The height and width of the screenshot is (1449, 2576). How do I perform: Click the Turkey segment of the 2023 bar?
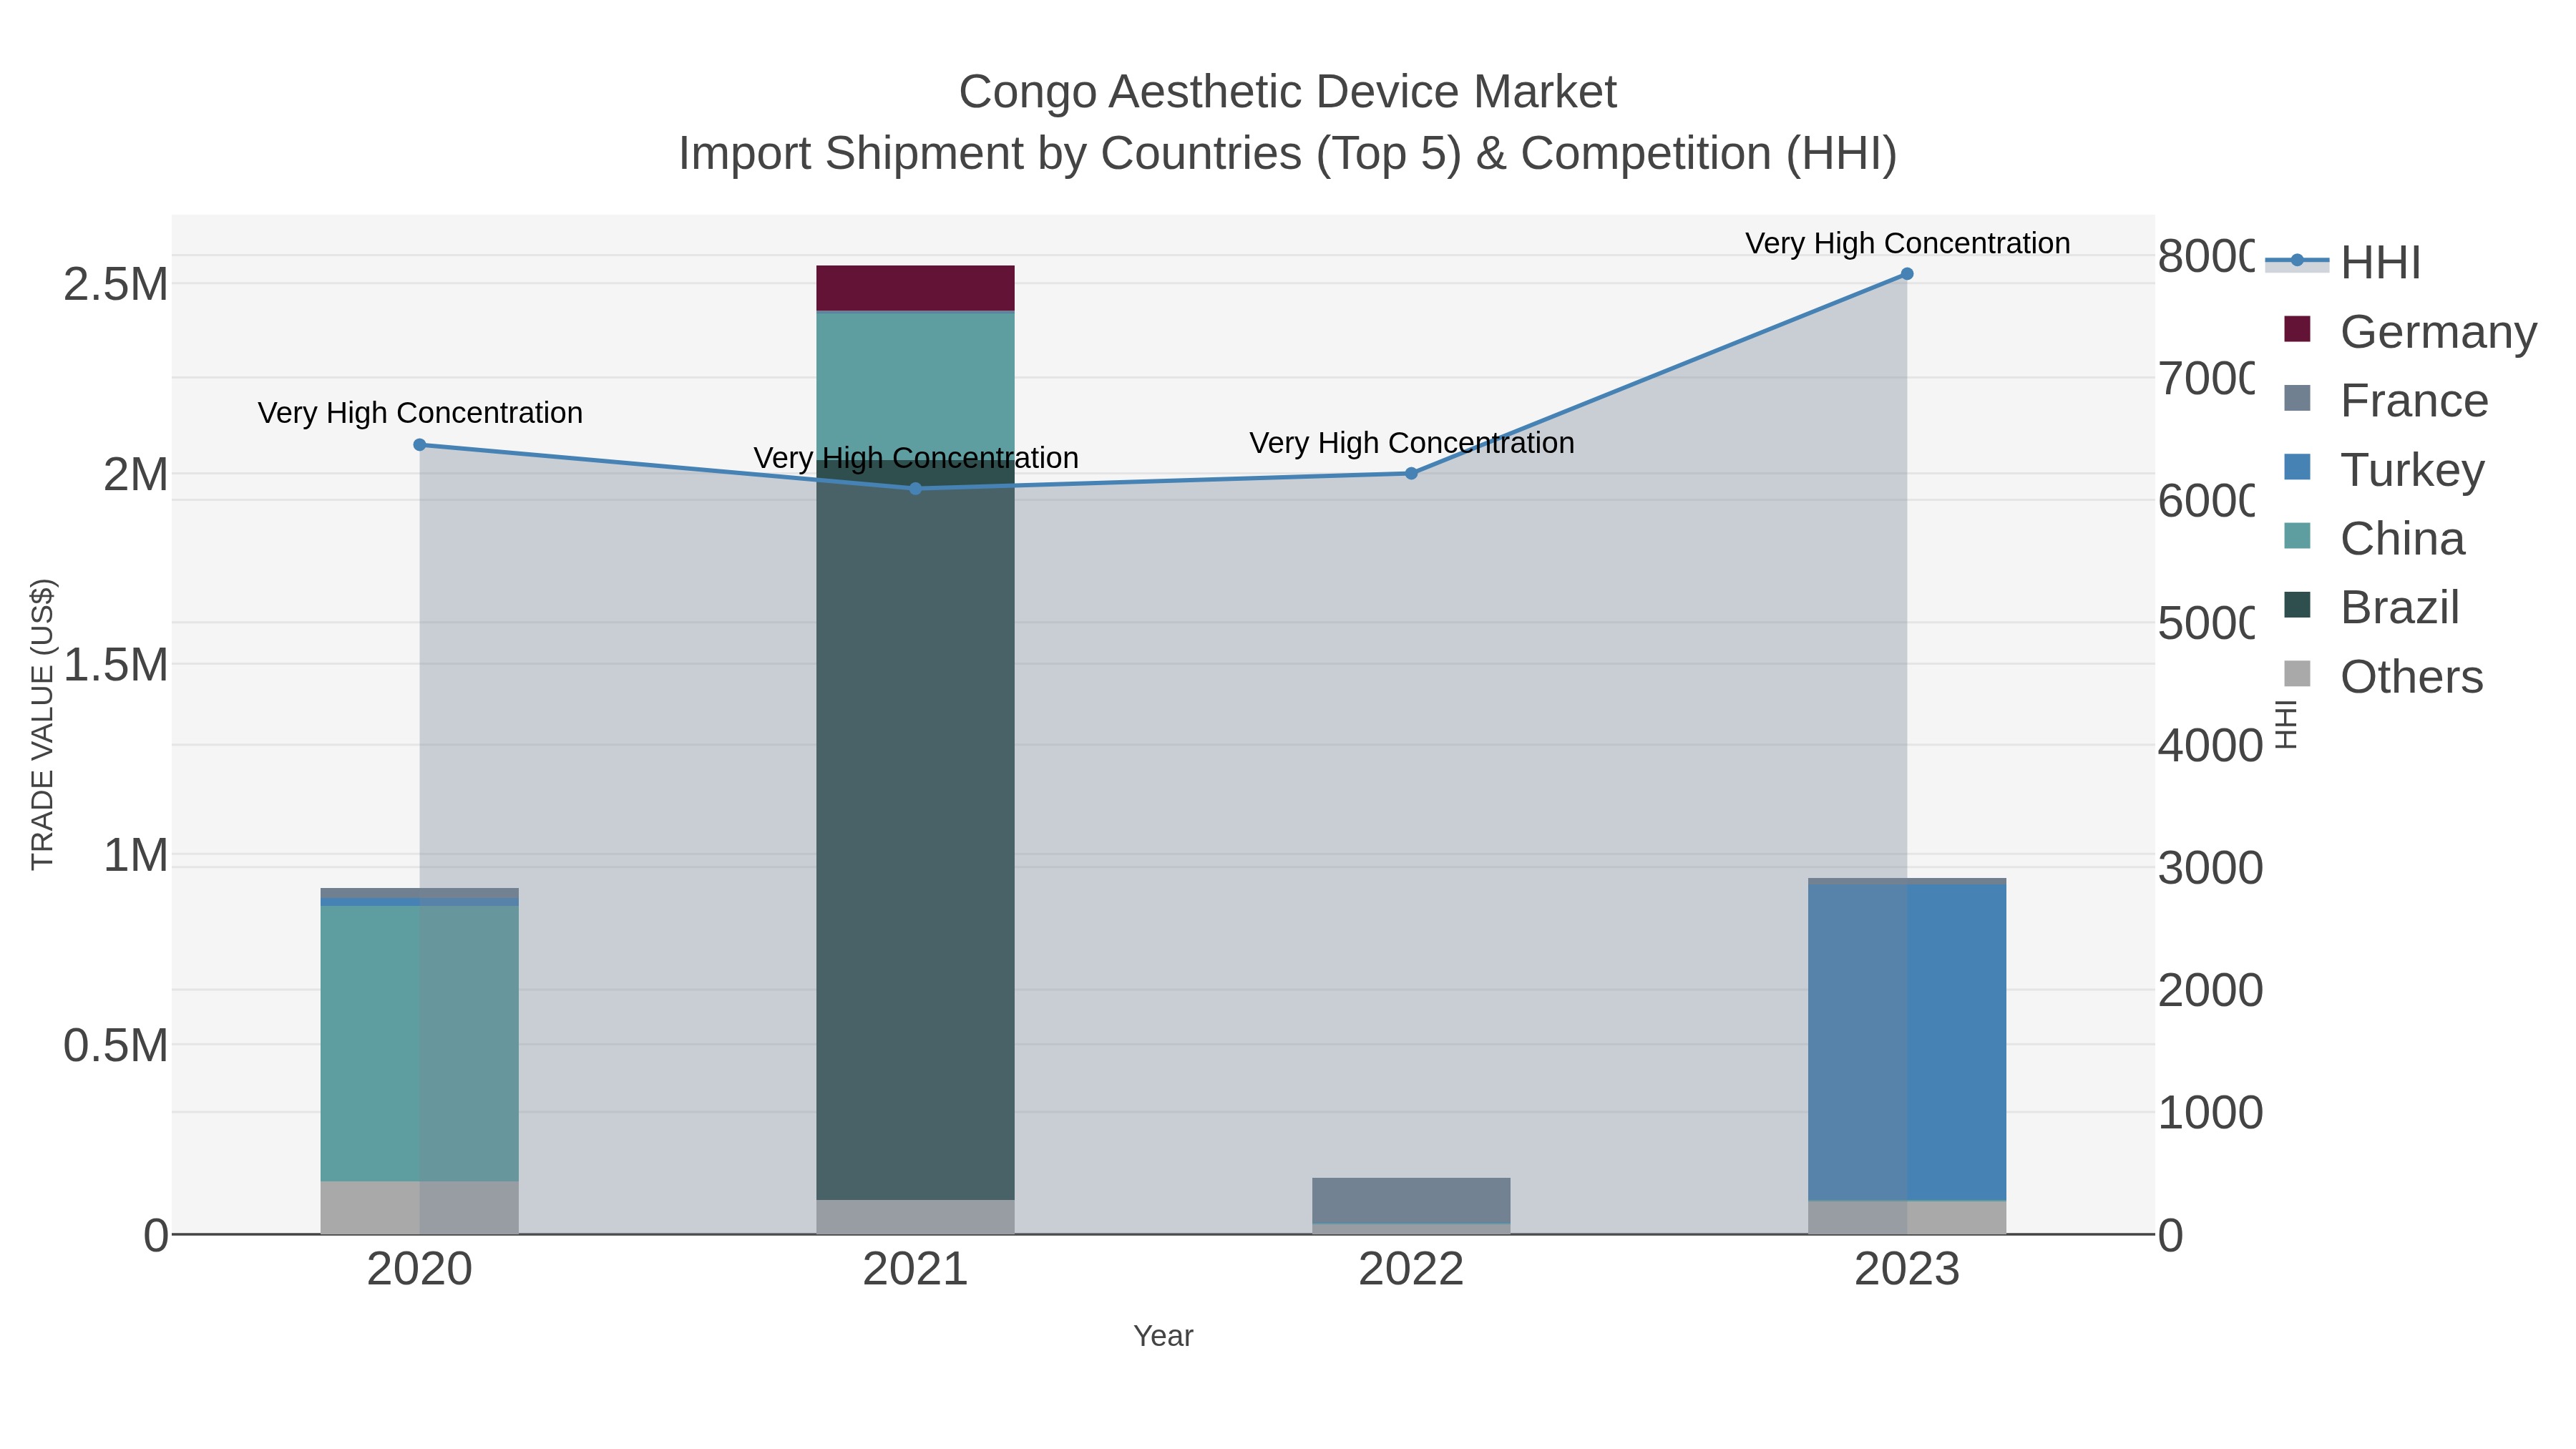[x=1907, y=1042]
